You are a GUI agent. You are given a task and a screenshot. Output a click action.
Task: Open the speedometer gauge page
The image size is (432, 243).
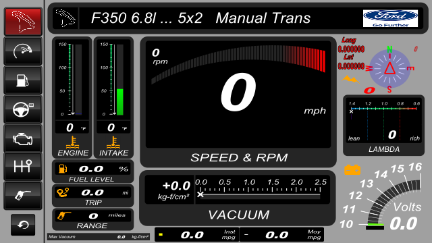tap(23, 51)
